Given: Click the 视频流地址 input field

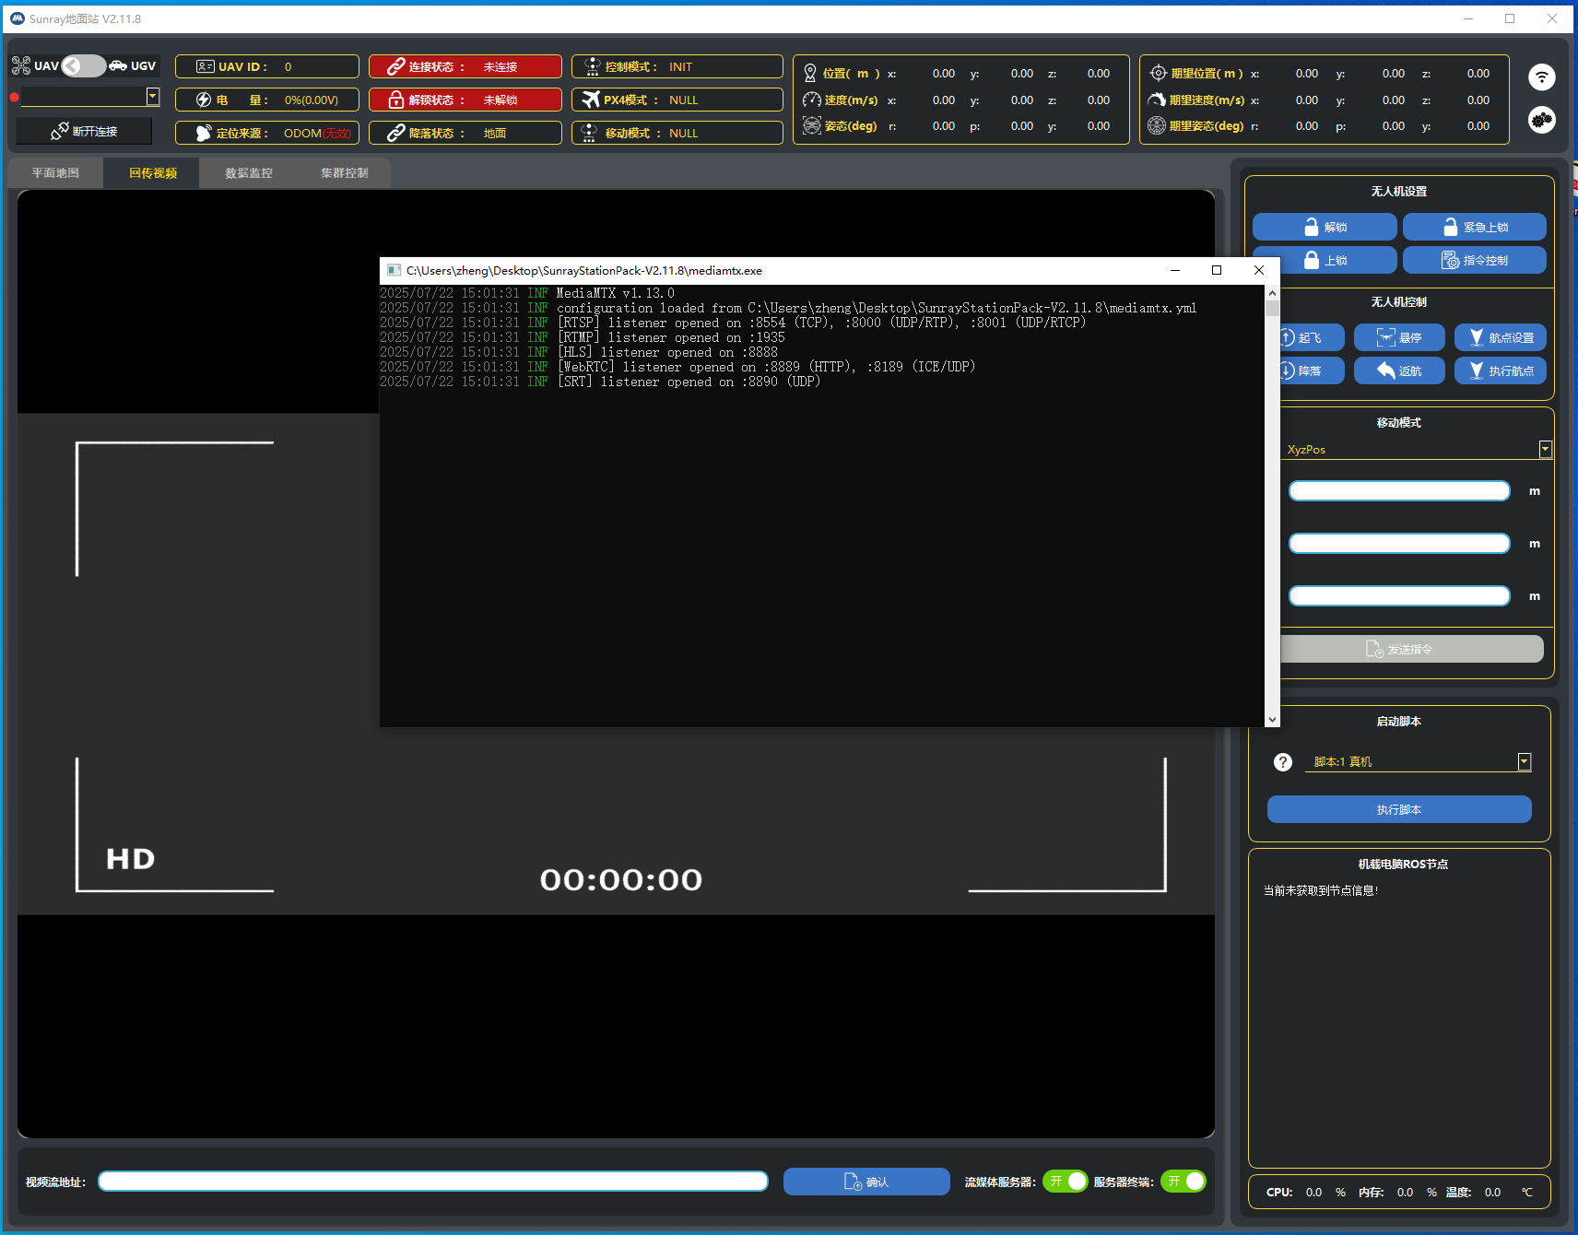Looking at the screenshot, I should click(x=433, y=1182).
